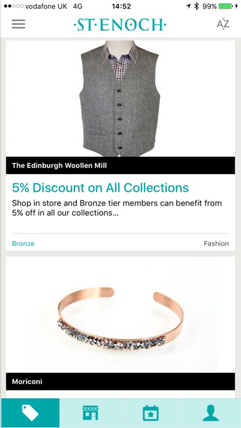Viewport: 241px width, 428px height.
Task: Open the stores shopfront tab
Action: point(90,413)
